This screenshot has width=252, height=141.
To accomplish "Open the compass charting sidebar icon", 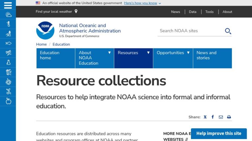I will 9,82.
